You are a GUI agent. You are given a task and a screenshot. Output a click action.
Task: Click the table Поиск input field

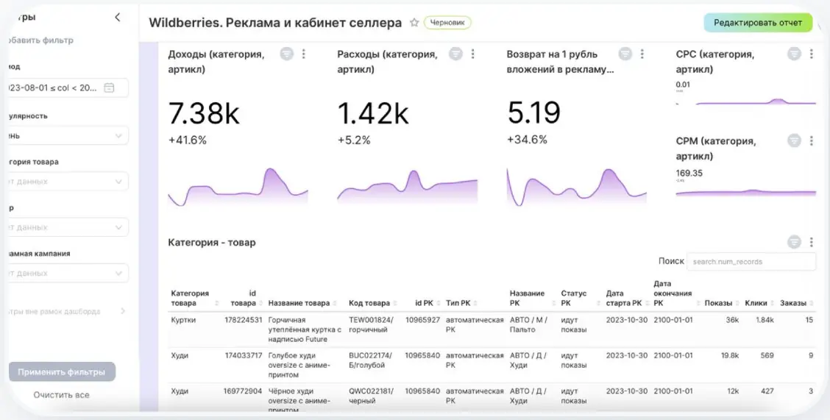(751, 261)
